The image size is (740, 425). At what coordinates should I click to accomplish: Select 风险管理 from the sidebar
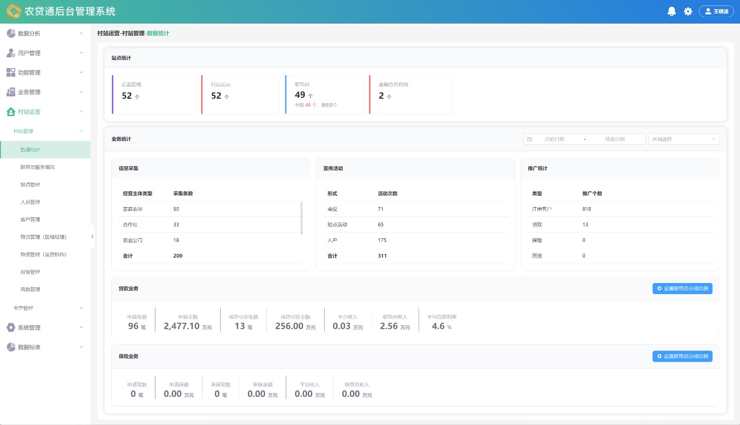30,289
